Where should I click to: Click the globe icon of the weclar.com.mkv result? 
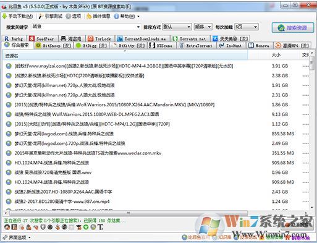click(9, 153)
